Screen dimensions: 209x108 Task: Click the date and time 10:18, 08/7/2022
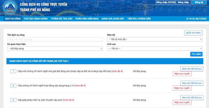tap(197, 19)
